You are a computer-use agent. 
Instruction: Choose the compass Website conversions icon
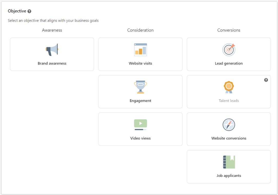click(229, 125)
